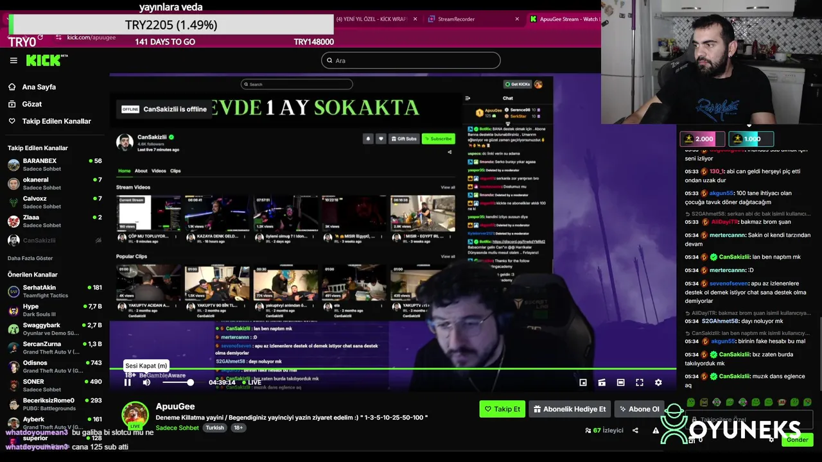Screen dimensions: 822x462
Task: Insert the red Santa hat emote
Action: [782, 402]
